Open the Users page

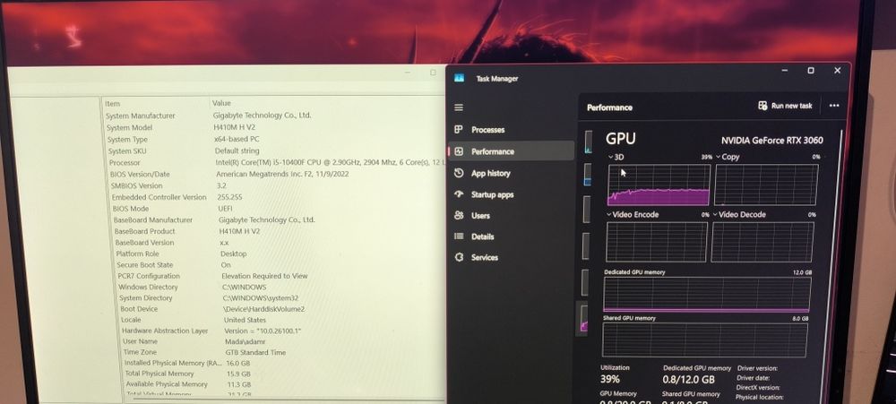pos(512,215)
